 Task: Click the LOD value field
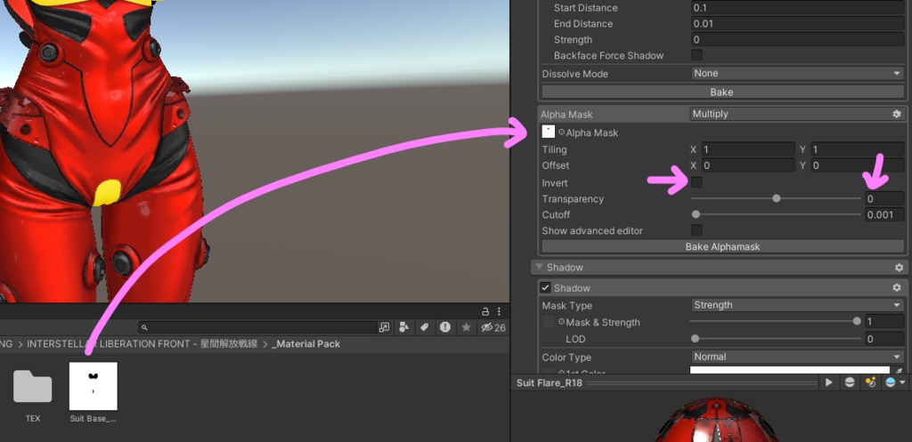click(884, 339)
